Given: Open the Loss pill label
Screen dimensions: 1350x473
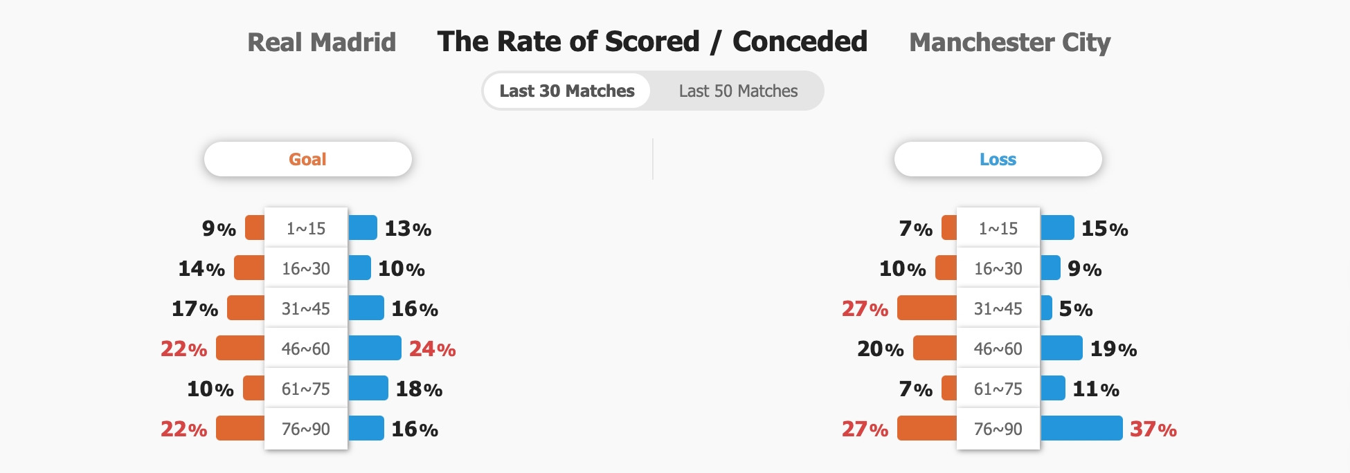Looking at the screenshot, I should (998, 159).
